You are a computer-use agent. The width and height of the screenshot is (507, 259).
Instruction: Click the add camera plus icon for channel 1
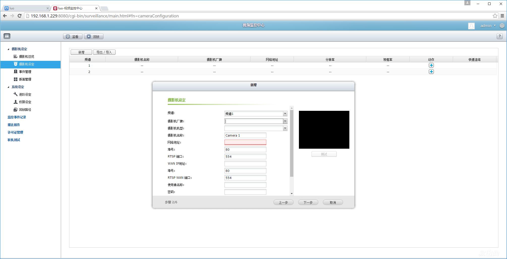431,65
